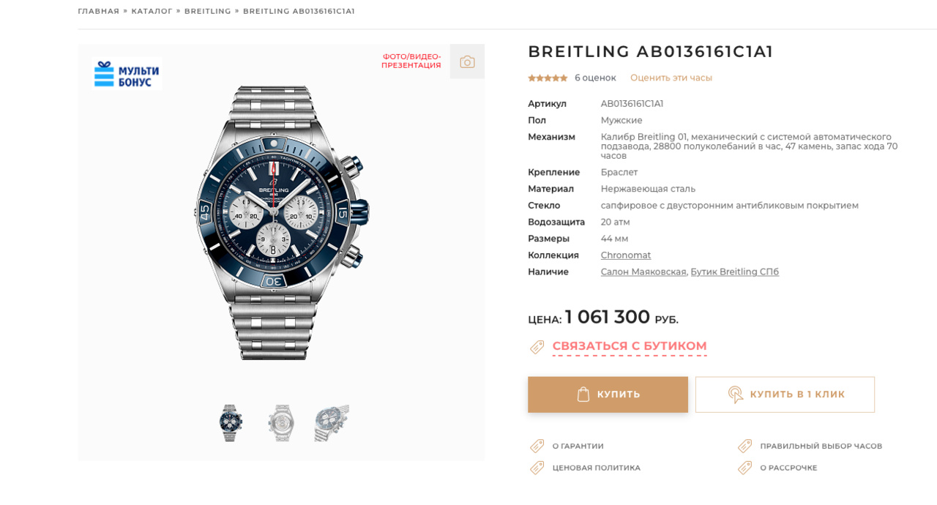Click the five-star rating icons
Image resolution: width=937 pixels, height=505 pixels.
click(x=548, y=78)
